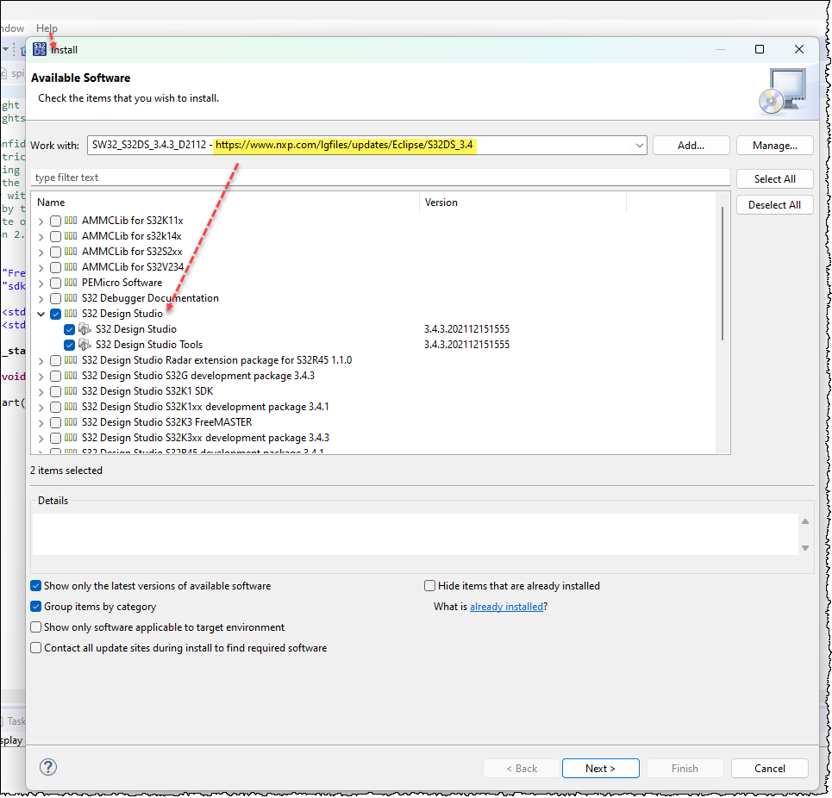Click the help question mark icon
Image resolution: width=832 pixels, height=798 pixels.
click(48, 767)
